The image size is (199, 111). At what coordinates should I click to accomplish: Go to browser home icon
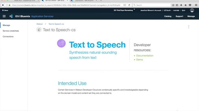pos(185,5)
